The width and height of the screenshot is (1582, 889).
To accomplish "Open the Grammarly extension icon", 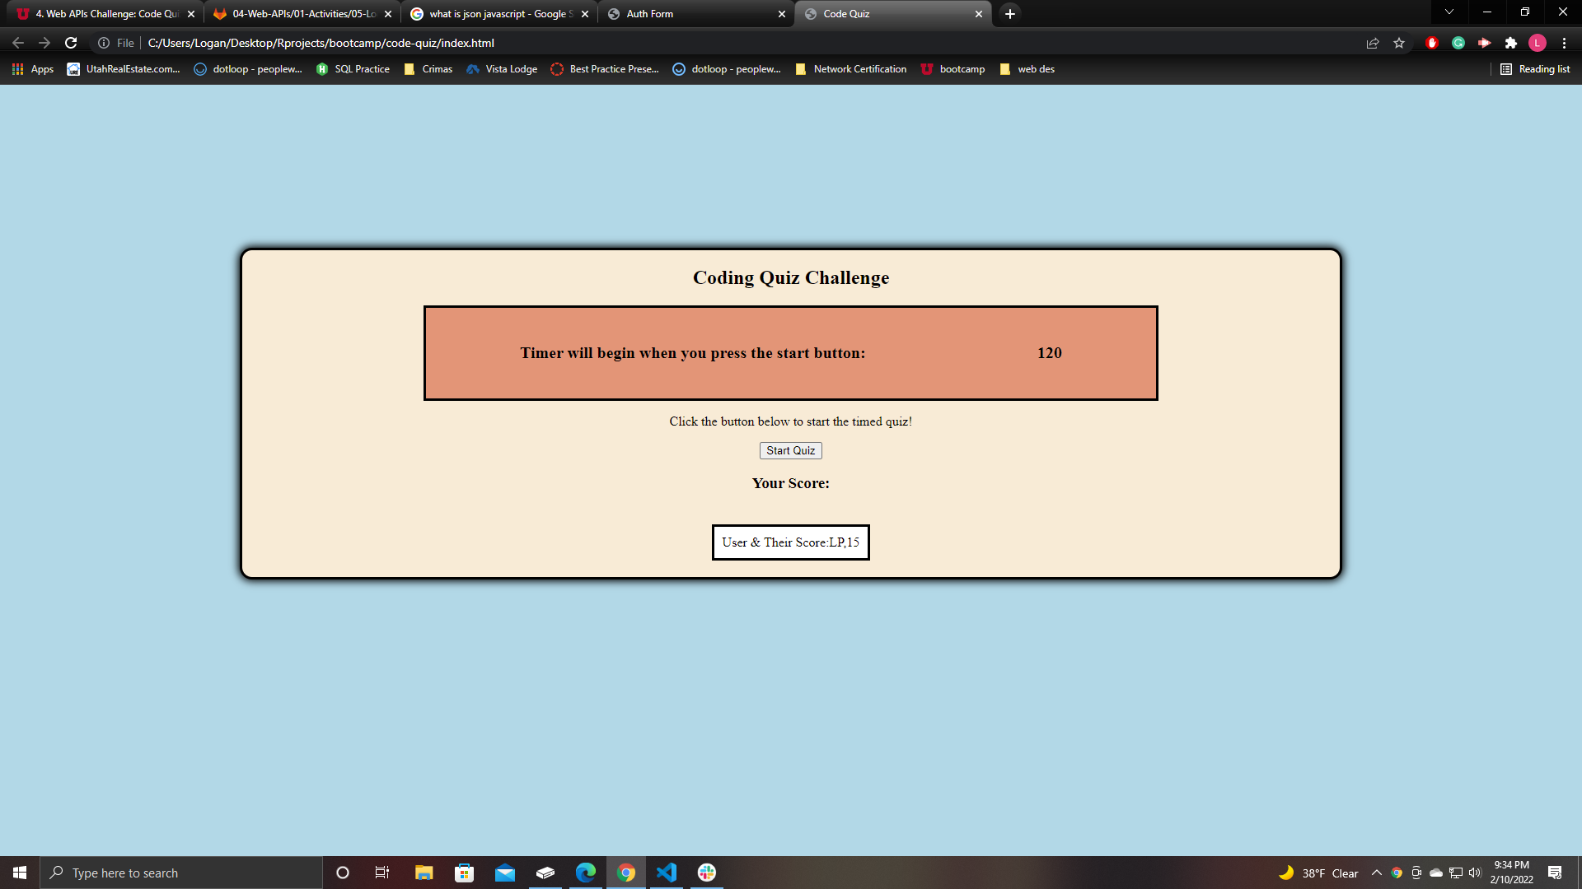I will pos(1458,43).
